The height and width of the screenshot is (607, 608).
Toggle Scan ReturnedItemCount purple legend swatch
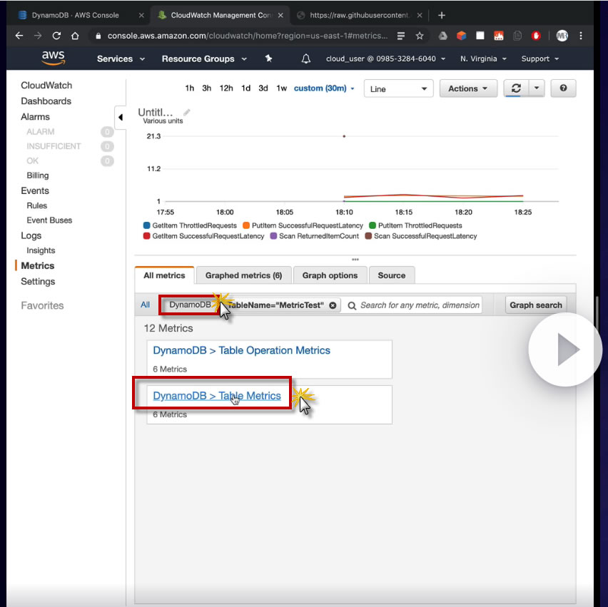tap(273, 236)
